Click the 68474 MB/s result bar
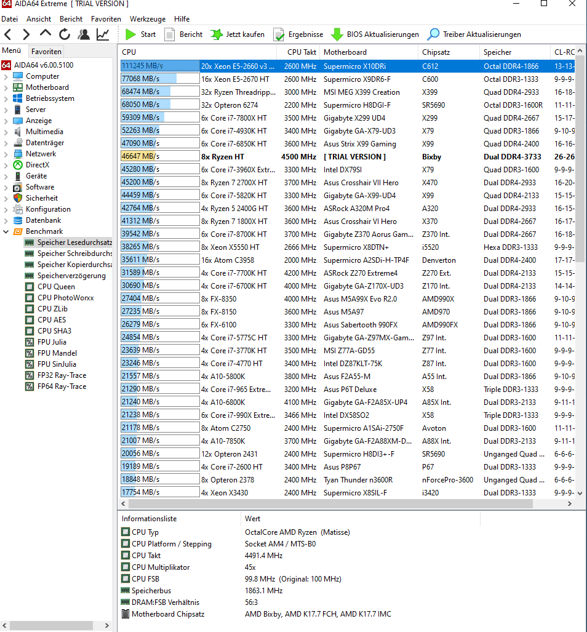This screenshot has height=632, width=587. tap(160, 92)
